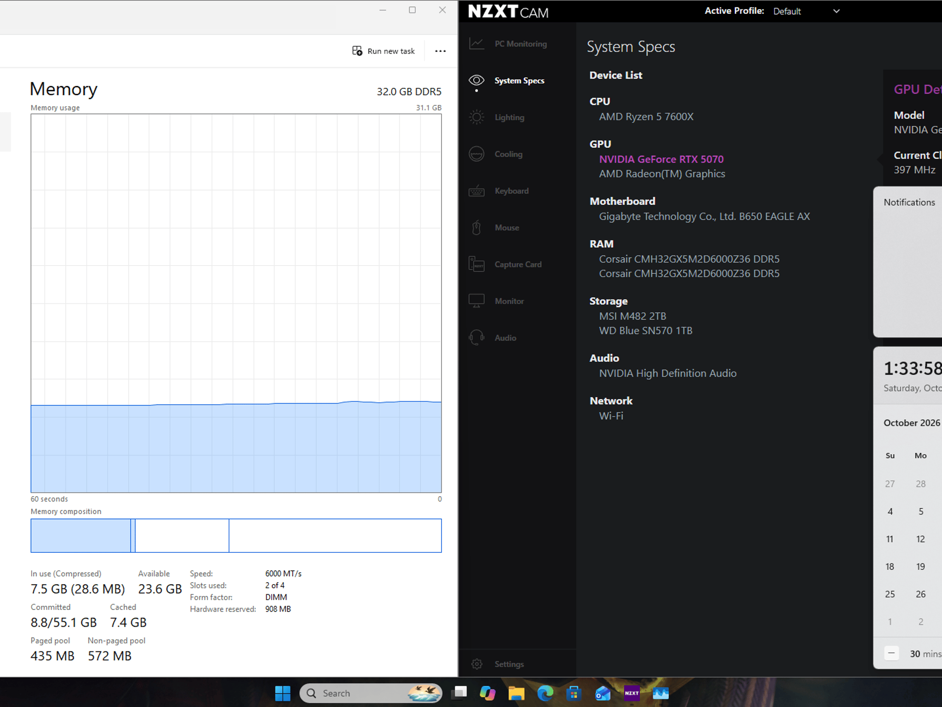
Task: Click the MSI M482 2TB storage entry
Action: pyautogui.click(x=632, y=316)
